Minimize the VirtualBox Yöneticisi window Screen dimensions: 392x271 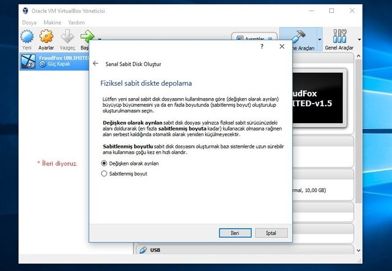click(x=311, y=10)
